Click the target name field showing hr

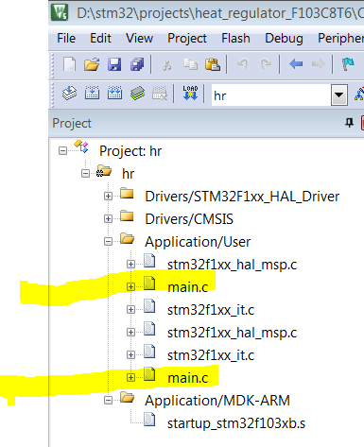pyautogui.click(x=271, y=95)
